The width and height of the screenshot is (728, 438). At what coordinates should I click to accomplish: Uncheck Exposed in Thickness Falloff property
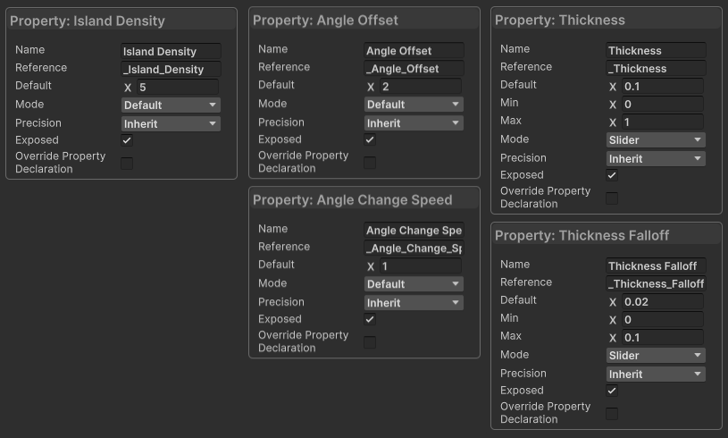[x=612, y=391]
